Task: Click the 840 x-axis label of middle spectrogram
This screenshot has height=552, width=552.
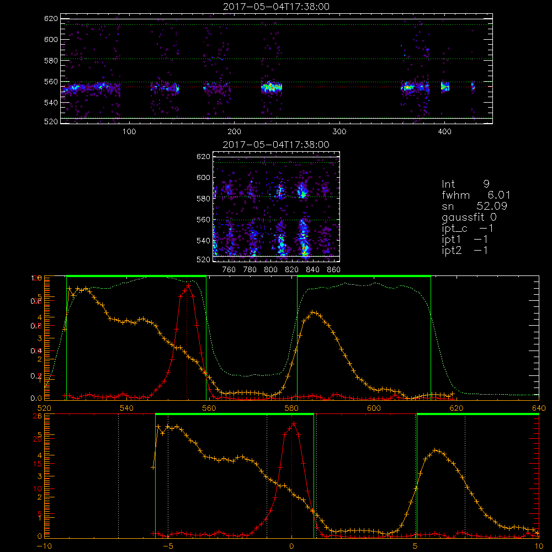Action: point(312,270)
